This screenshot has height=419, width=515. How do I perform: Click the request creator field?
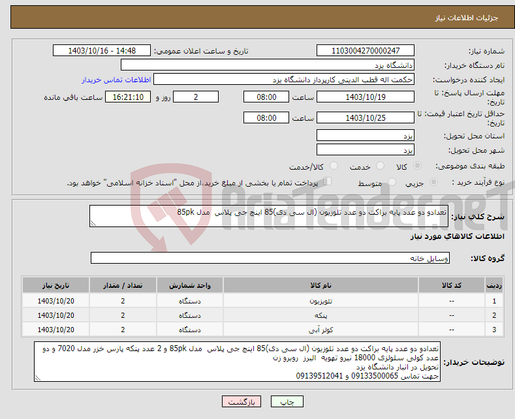[284, 80]
